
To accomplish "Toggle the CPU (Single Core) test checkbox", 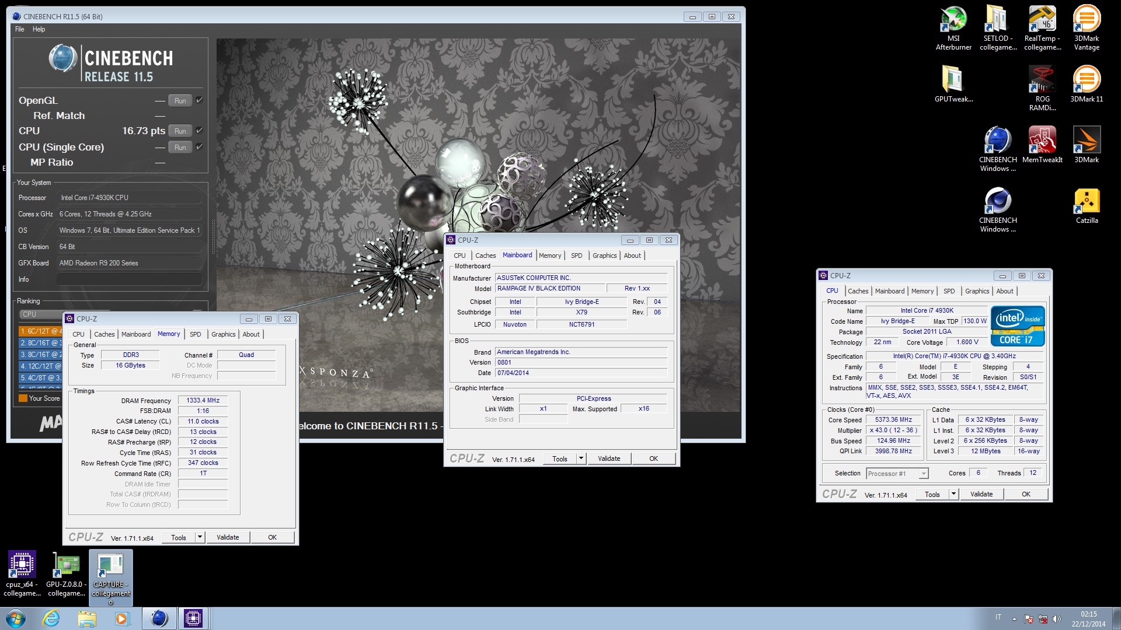I will coord(199,147).
